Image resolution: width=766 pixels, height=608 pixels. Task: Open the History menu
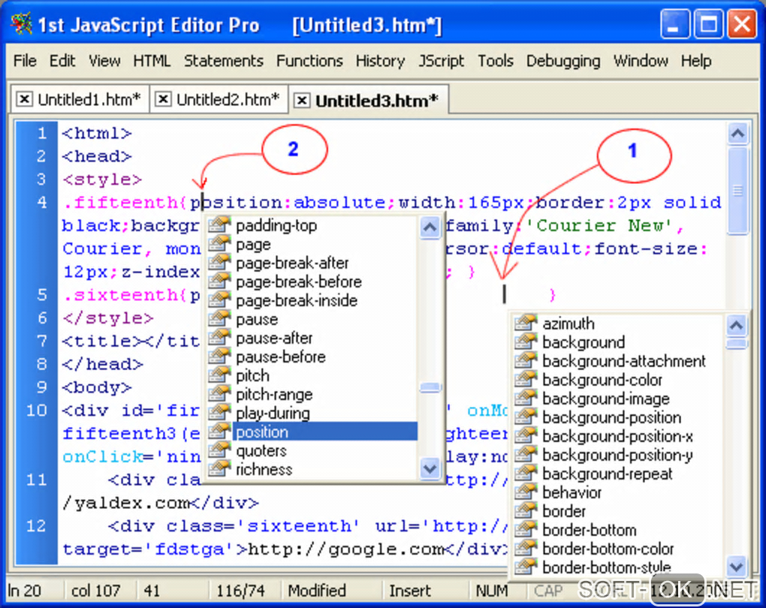(x=380, y=61)
